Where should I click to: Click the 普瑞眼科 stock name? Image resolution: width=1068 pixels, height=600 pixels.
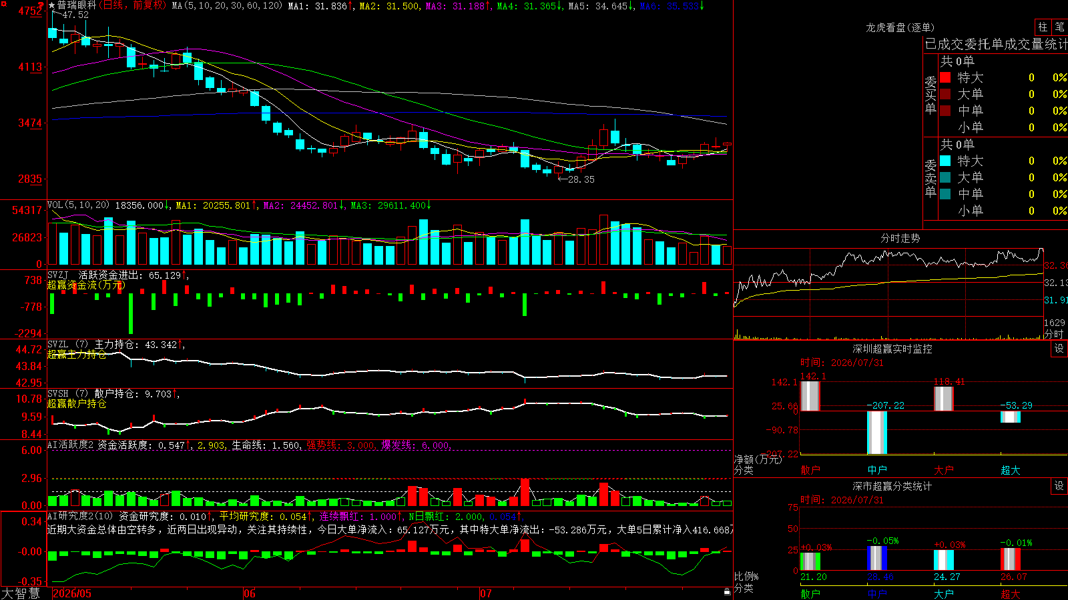77,5
